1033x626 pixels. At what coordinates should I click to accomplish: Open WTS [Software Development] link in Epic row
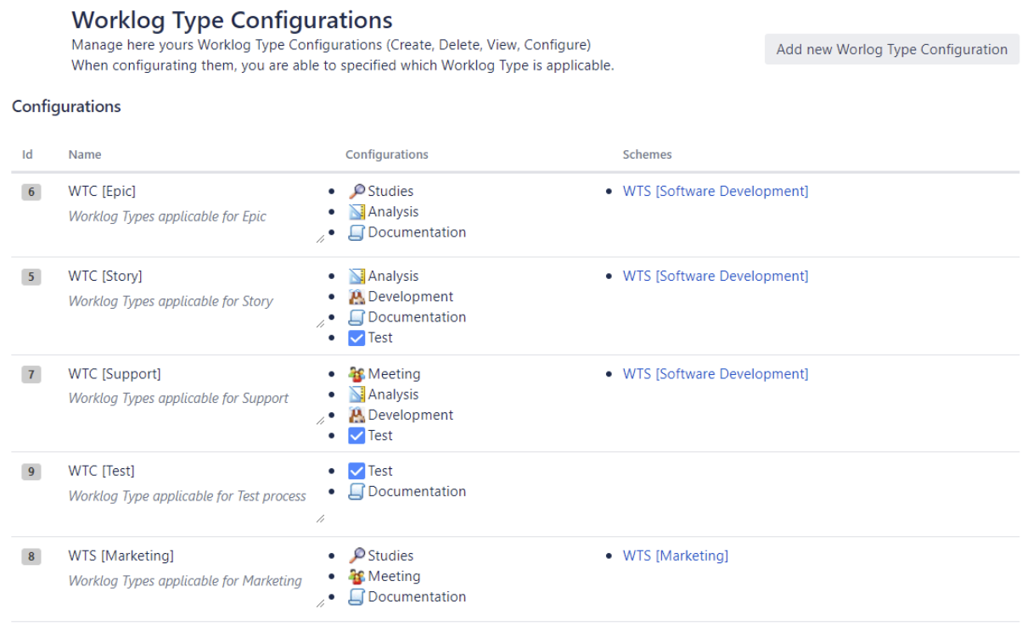click(x=715, y=192)
